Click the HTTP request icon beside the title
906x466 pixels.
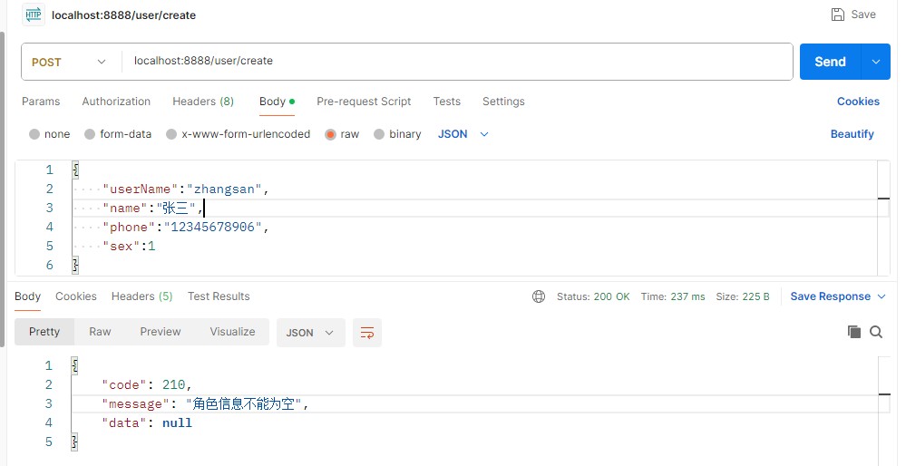pos(33,15)
